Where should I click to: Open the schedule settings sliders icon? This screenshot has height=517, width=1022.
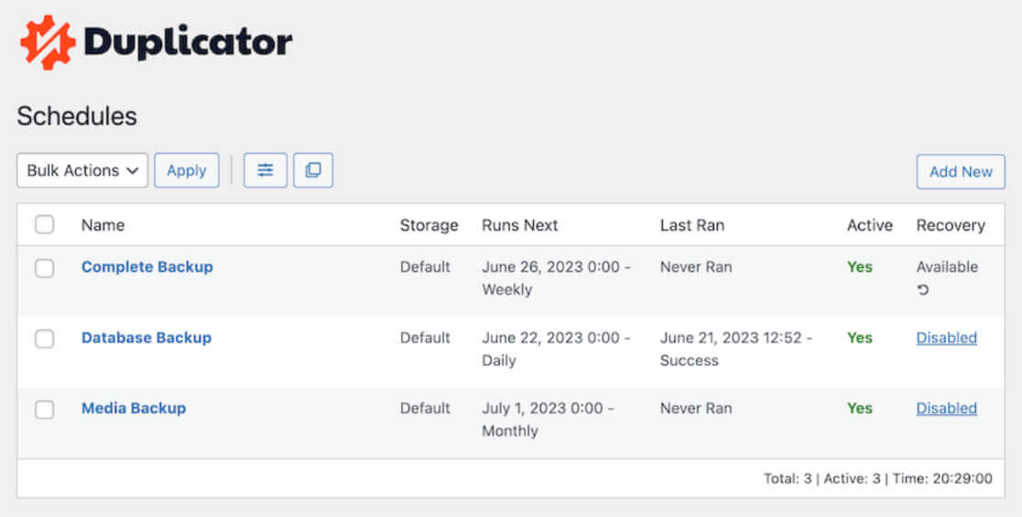click(266, 170)
